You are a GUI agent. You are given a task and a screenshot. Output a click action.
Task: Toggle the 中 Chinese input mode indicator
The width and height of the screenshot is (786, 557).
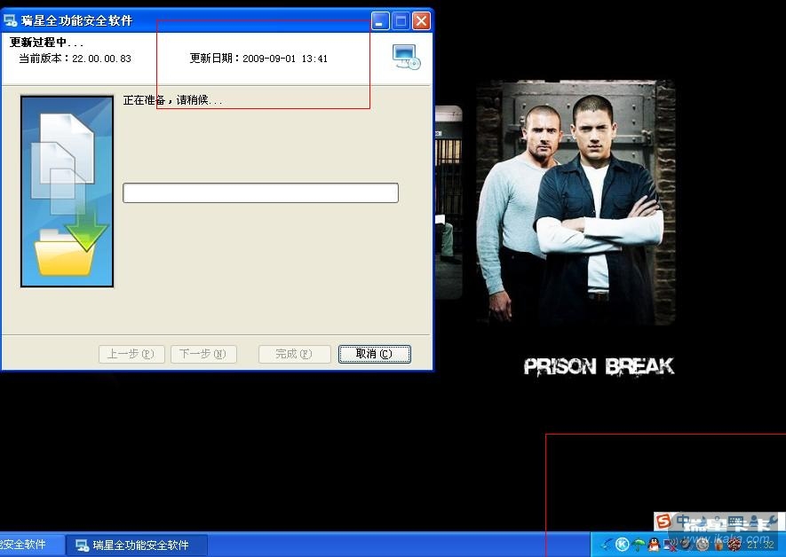coord(683,521)
